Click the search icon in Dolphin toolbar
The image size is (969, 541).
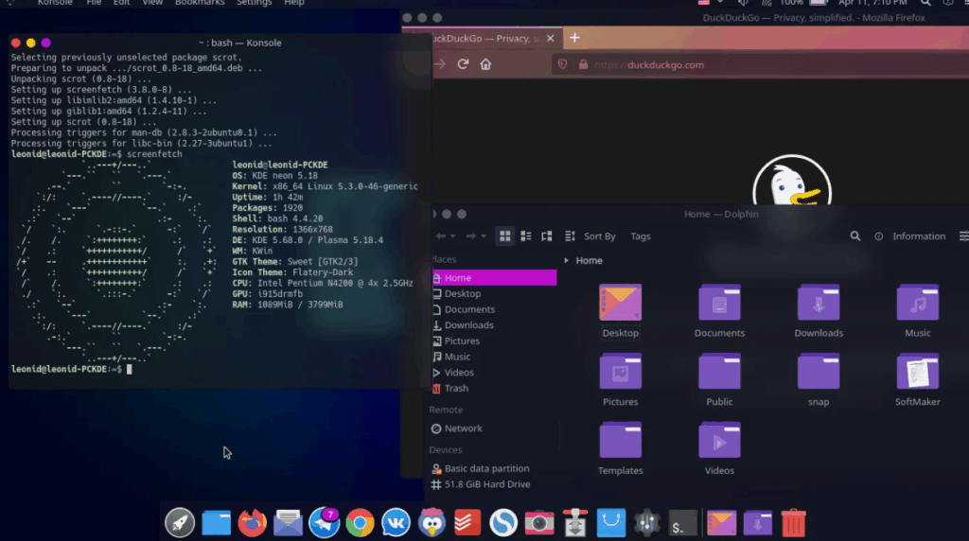click(x=855, y=236)
